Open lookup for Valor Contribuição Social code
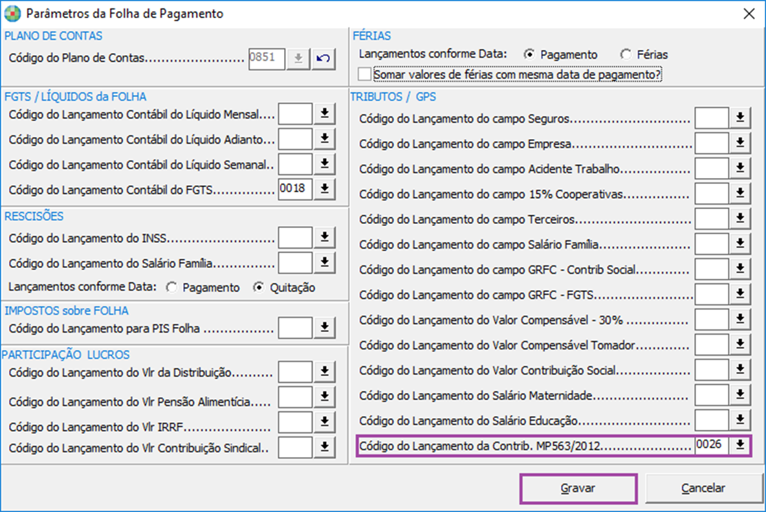 (740, 370)
